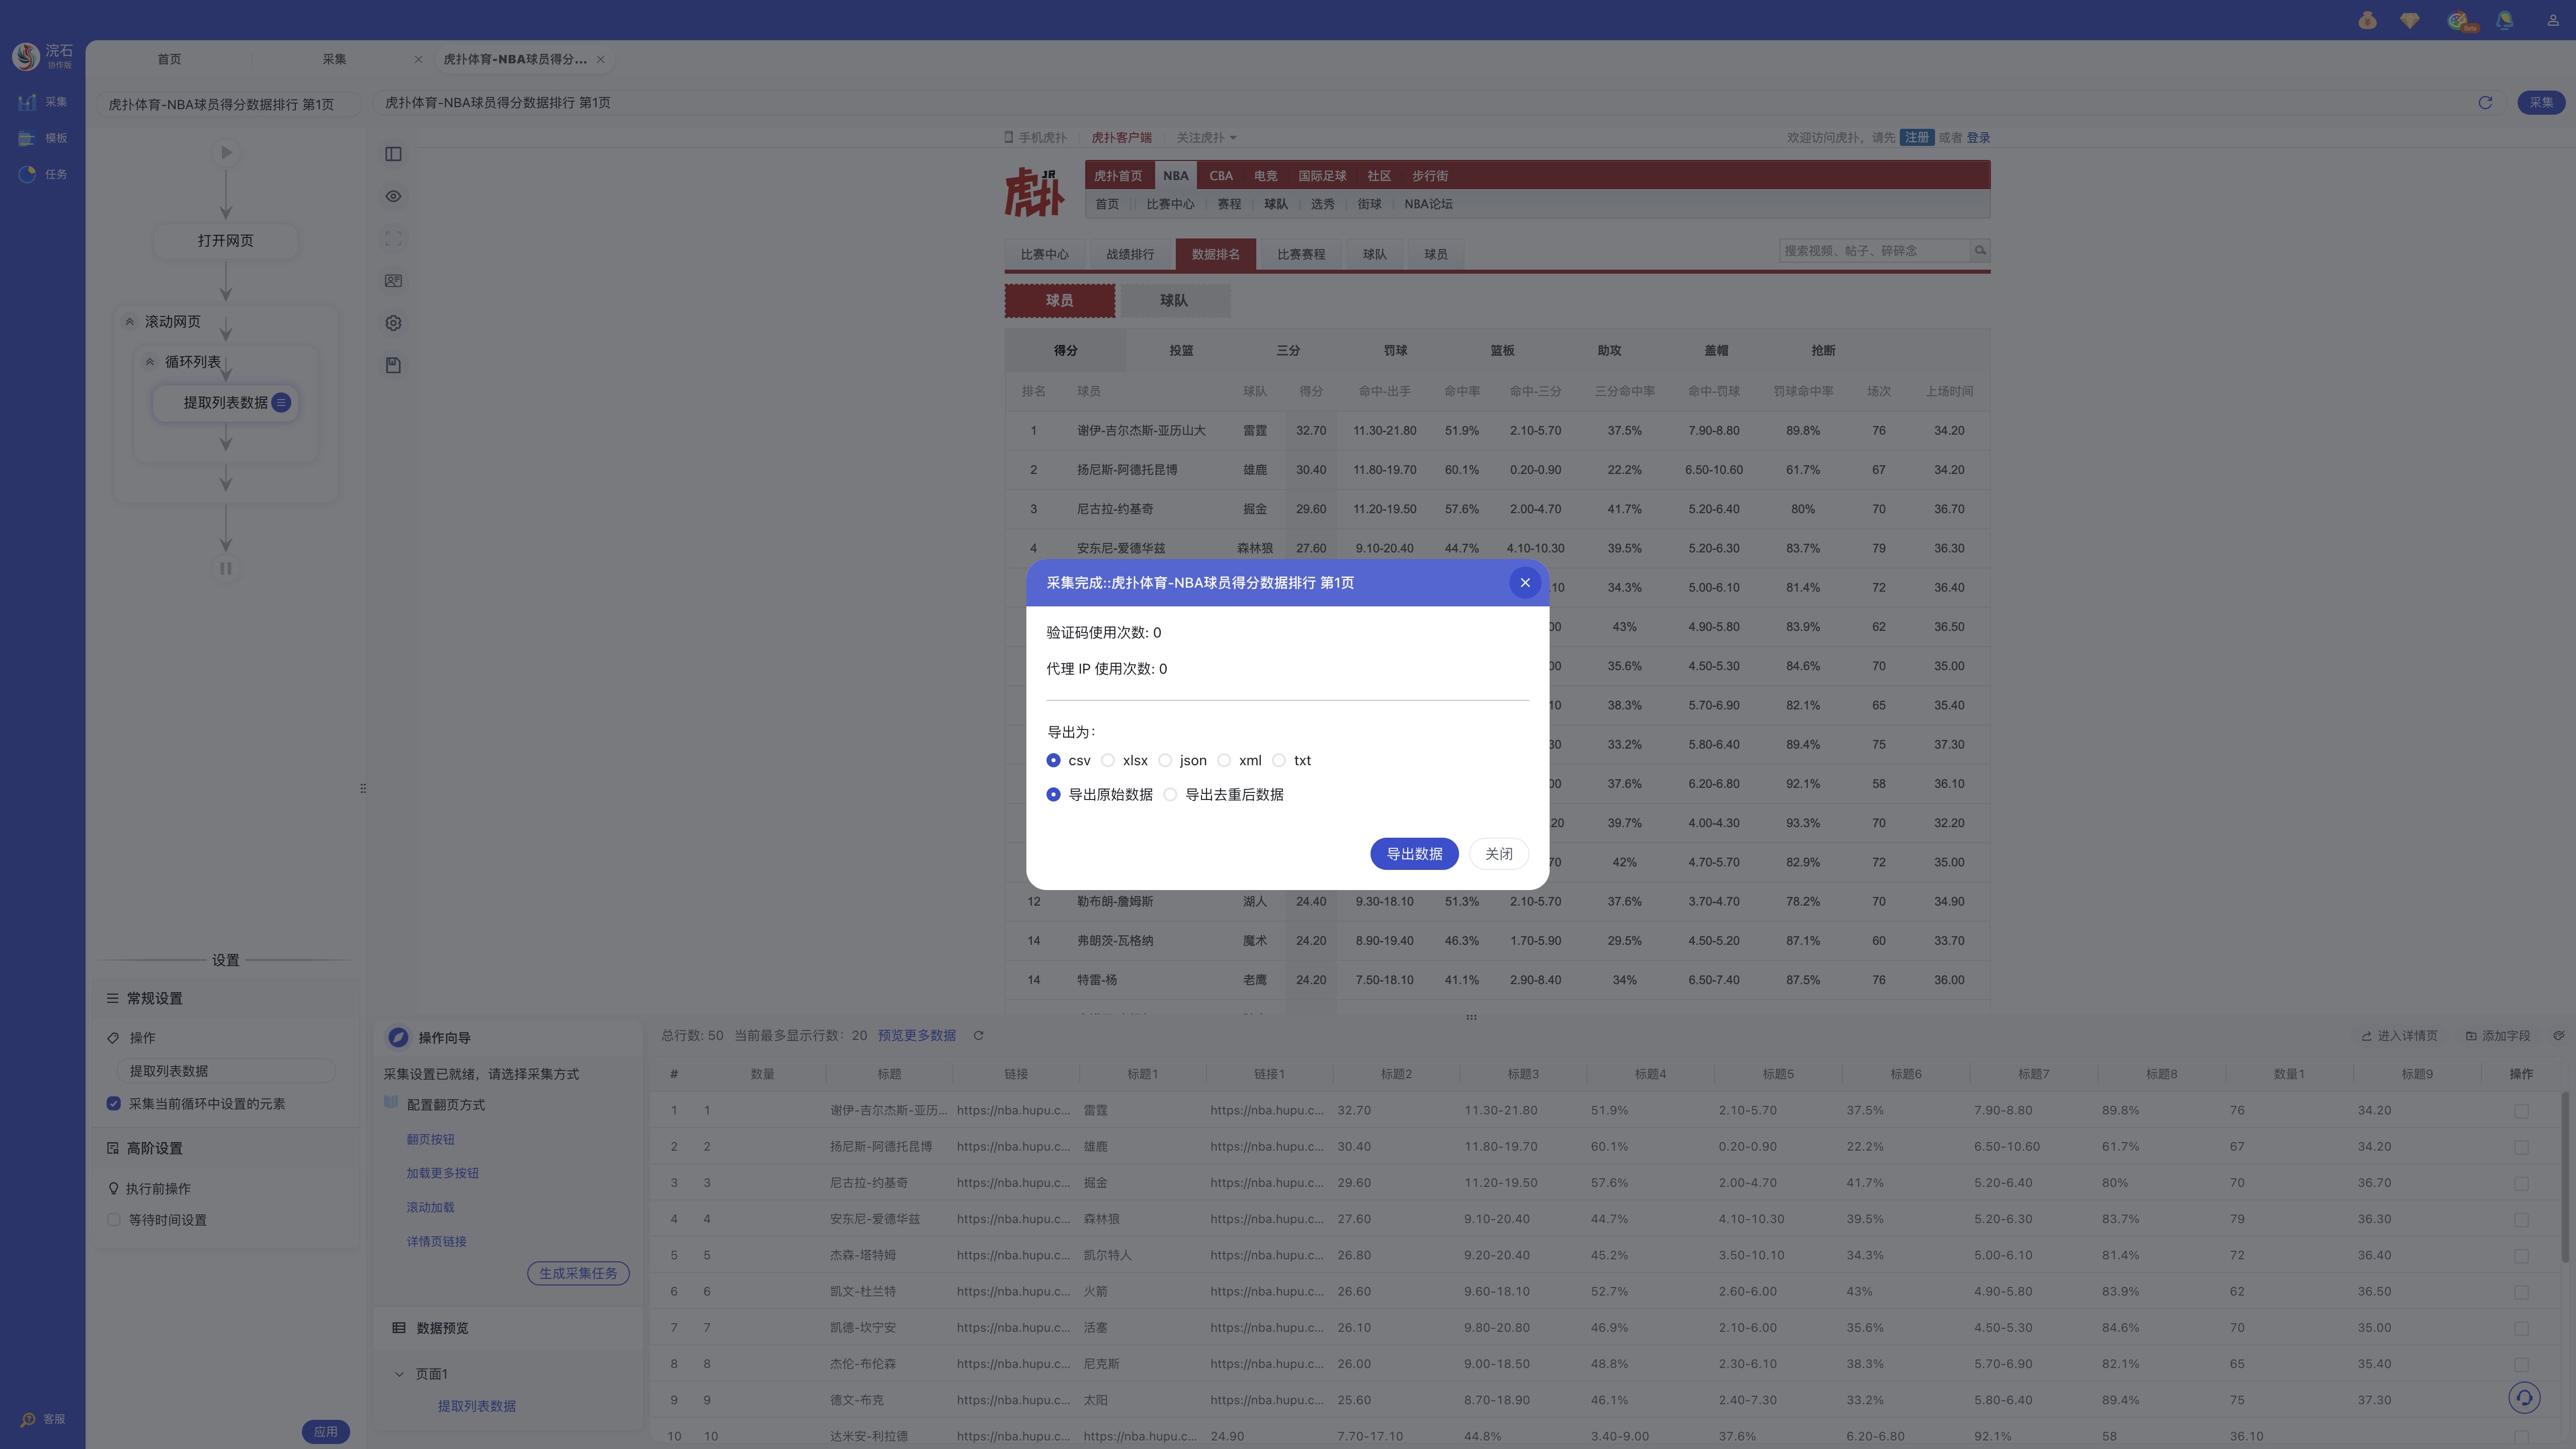
Task: Switch to the 采集 tab
Action: pyautogui.click(x=334, y=59)
